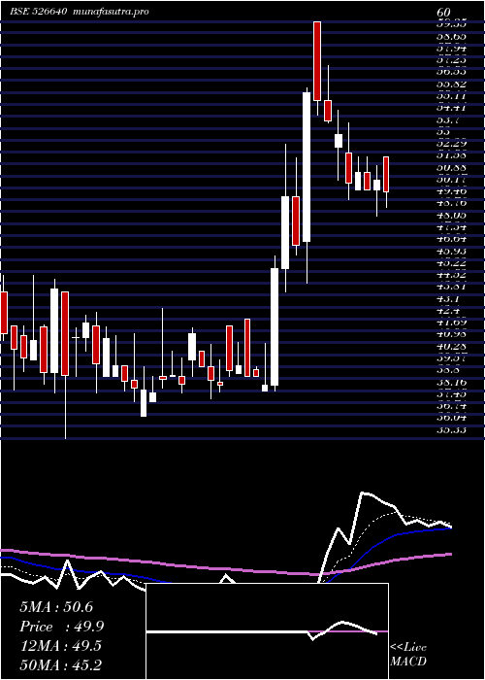Select the tallest red candlestick at chart peak
This screenshot has width=485, height=680.
tap(317, 61)
